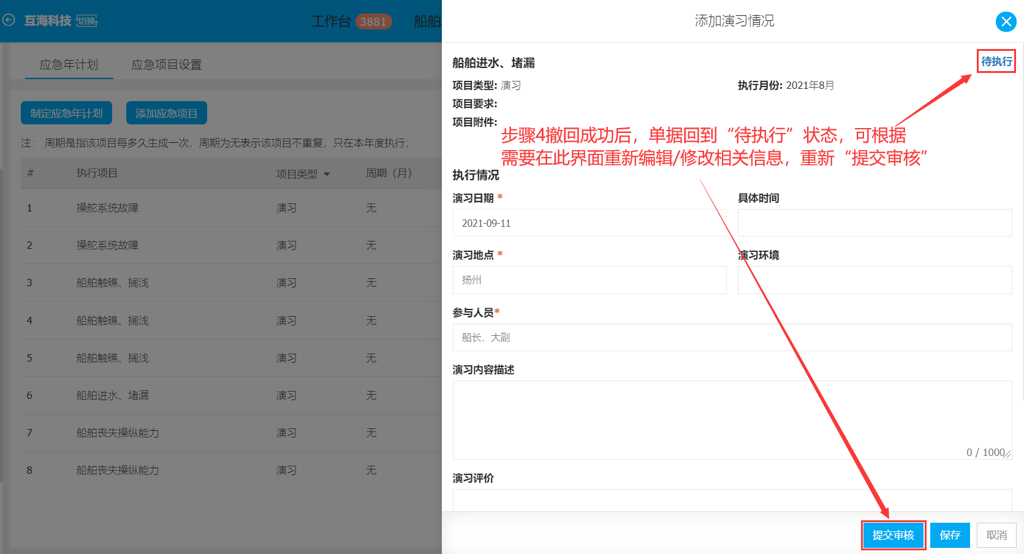Switch to the 应急项目设置 tab
Viewport: 1024px width, 554px height.
tap(167, 64)
